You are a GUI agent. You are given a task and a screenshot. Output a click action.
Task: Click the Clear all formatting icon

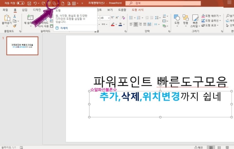123,18
